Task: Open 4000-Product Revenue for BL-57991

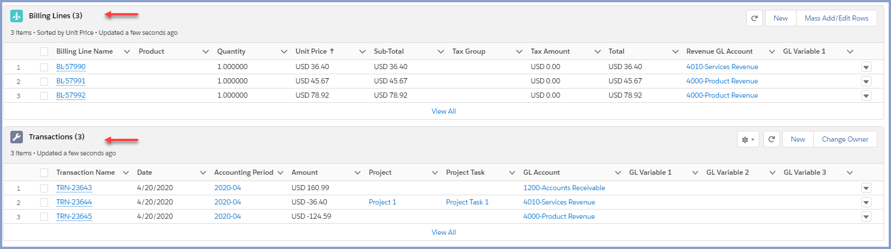Action: pyautogui.click(x=722, y=81)
